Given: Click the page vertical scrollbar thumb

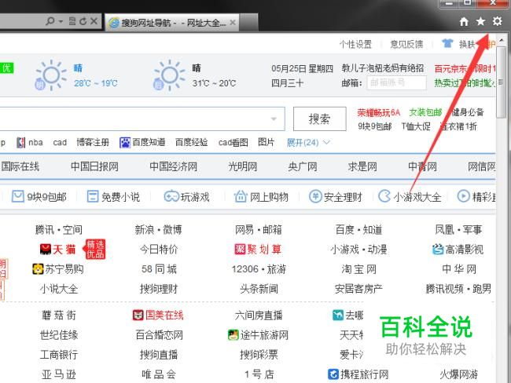Looking at the screenshot, I should coord(501,82).
